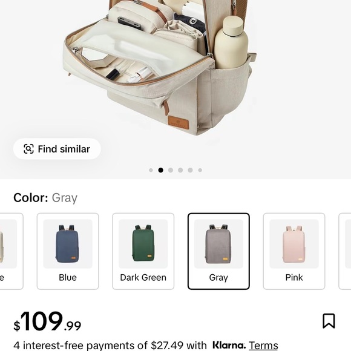Image resolution: width=351 pixels, height=351 pixels.
Task: Select the Gray color swatch
Action: [218, 251]
